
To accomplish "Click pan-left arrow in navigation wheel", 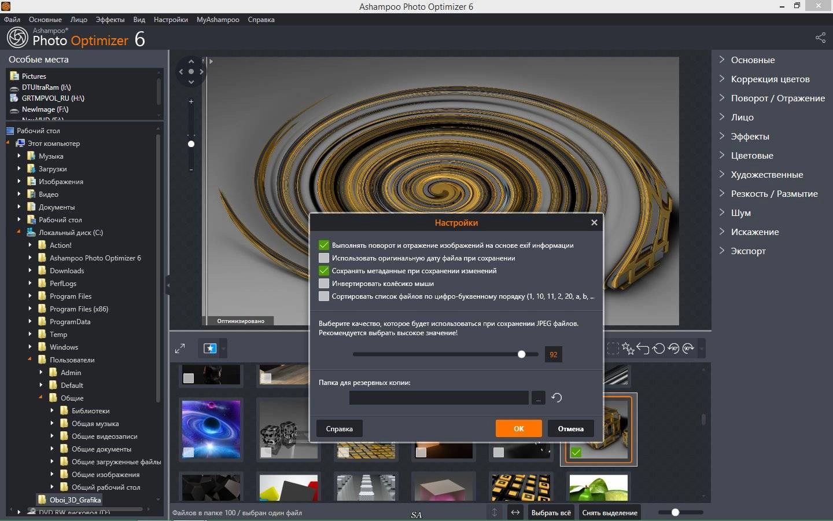I will [x=180, y=72].
